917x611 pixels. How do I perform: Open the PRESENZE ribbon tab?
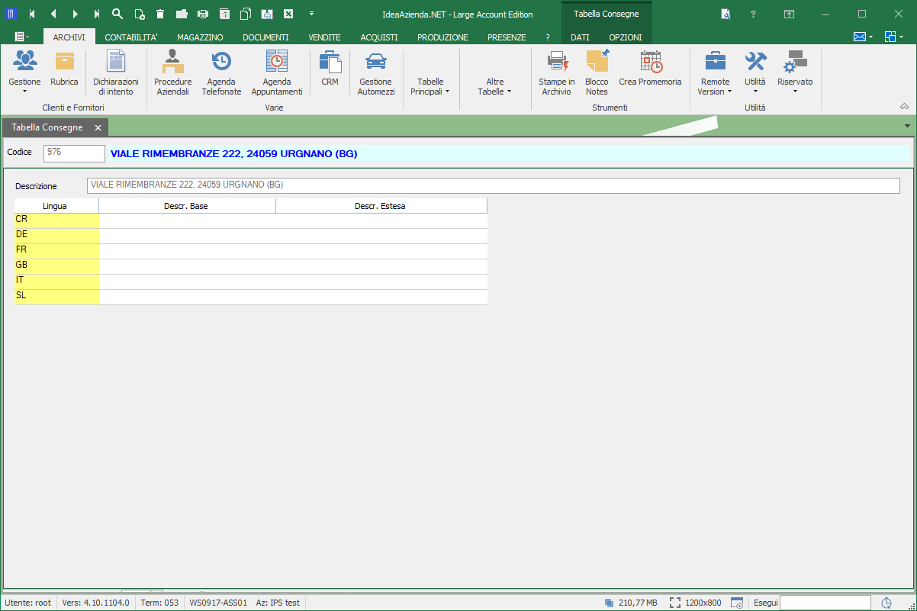pos(507,37)
